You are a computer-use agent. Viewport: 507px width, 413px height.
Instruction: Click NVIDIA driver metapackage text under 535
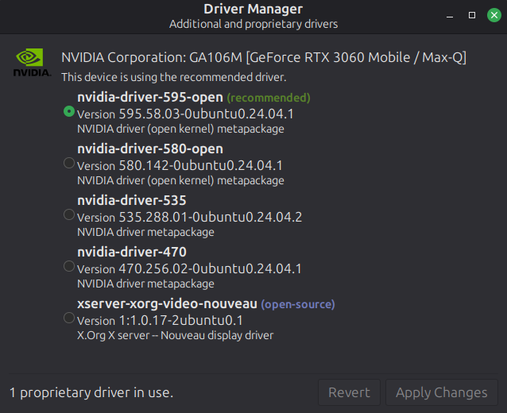(x=145, y=232)
